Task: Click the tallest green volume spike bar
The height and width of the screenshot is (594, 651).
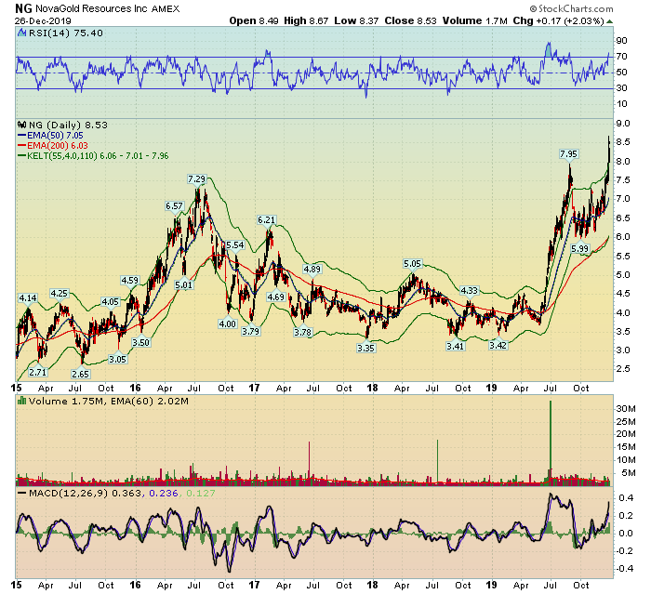Action: pos(551,437)
